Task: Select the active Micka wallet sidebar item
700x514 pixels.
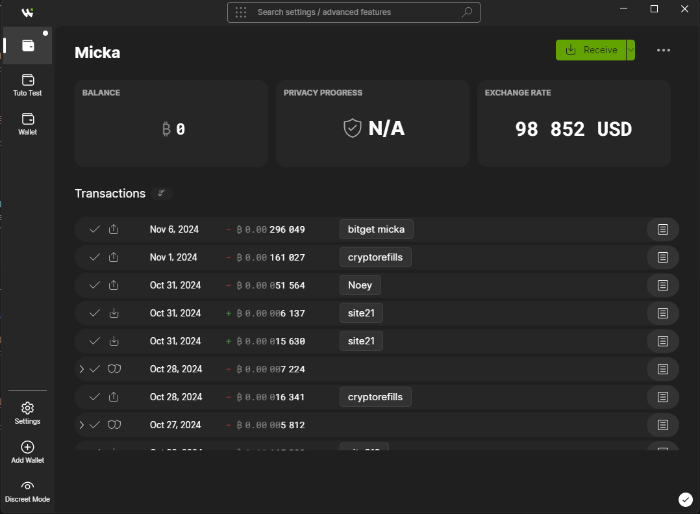Action: 28,45
